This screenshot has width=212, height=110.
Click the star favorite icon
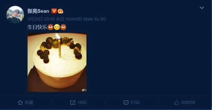[20, 103]
